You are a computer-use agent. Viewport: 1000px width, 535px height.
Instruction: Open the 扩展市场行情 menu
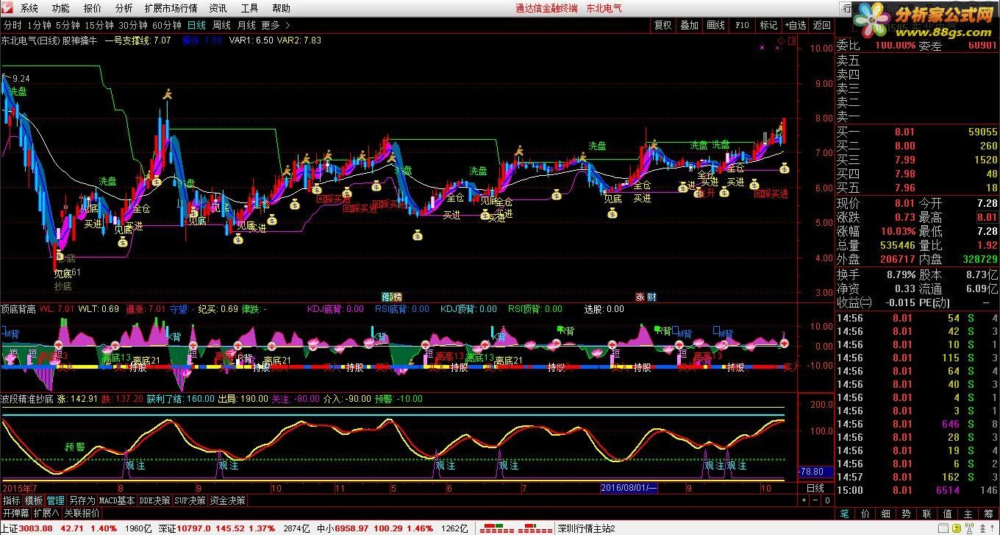(171, 8)
